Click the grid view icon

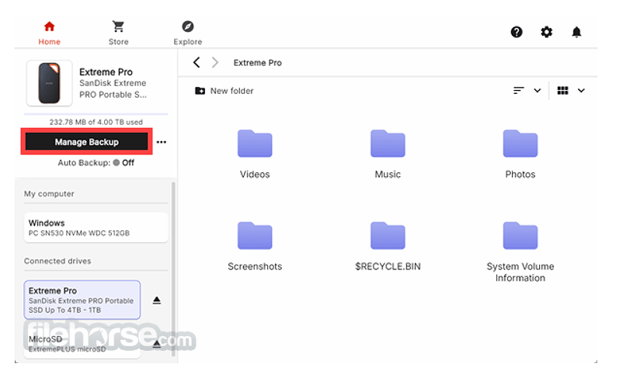(562, 91)
